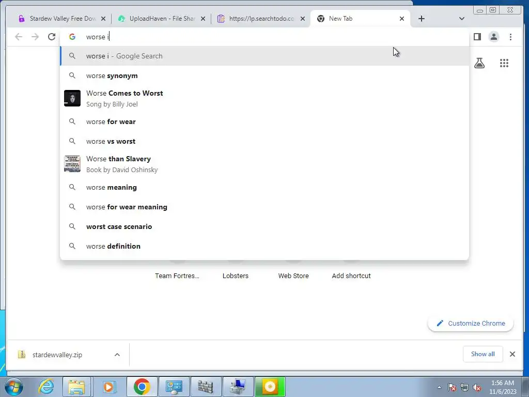Open the Control Panel taskbar icon
The height and width of the screenshot is (397, 529).
coord(174,387)
